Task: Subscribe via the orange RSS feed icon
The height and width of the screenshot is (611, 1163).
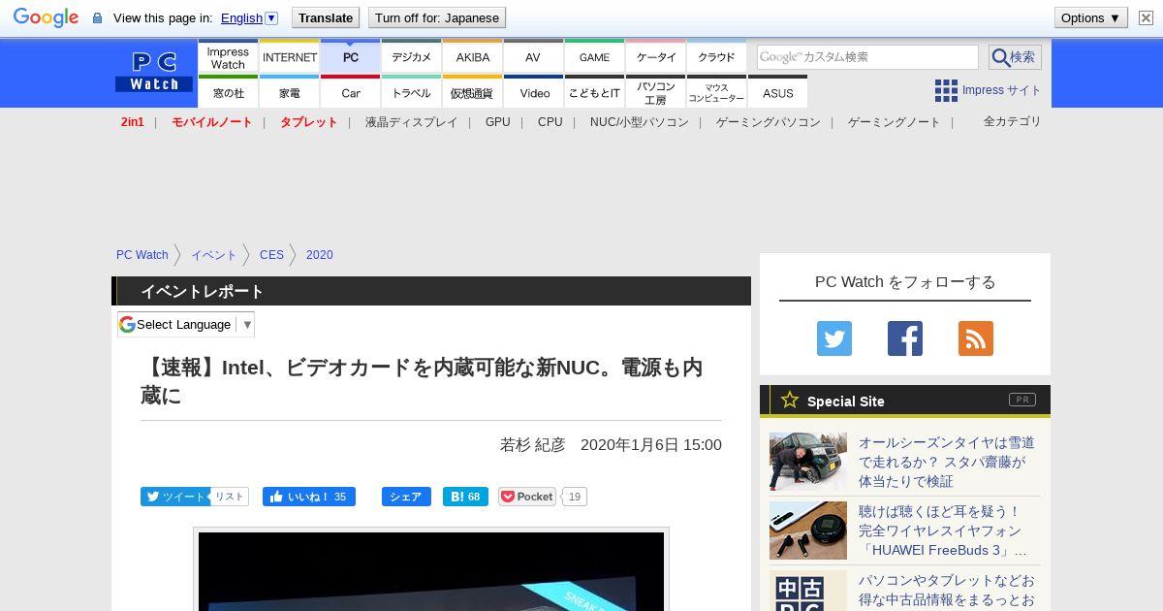Action: click(976, 338)
